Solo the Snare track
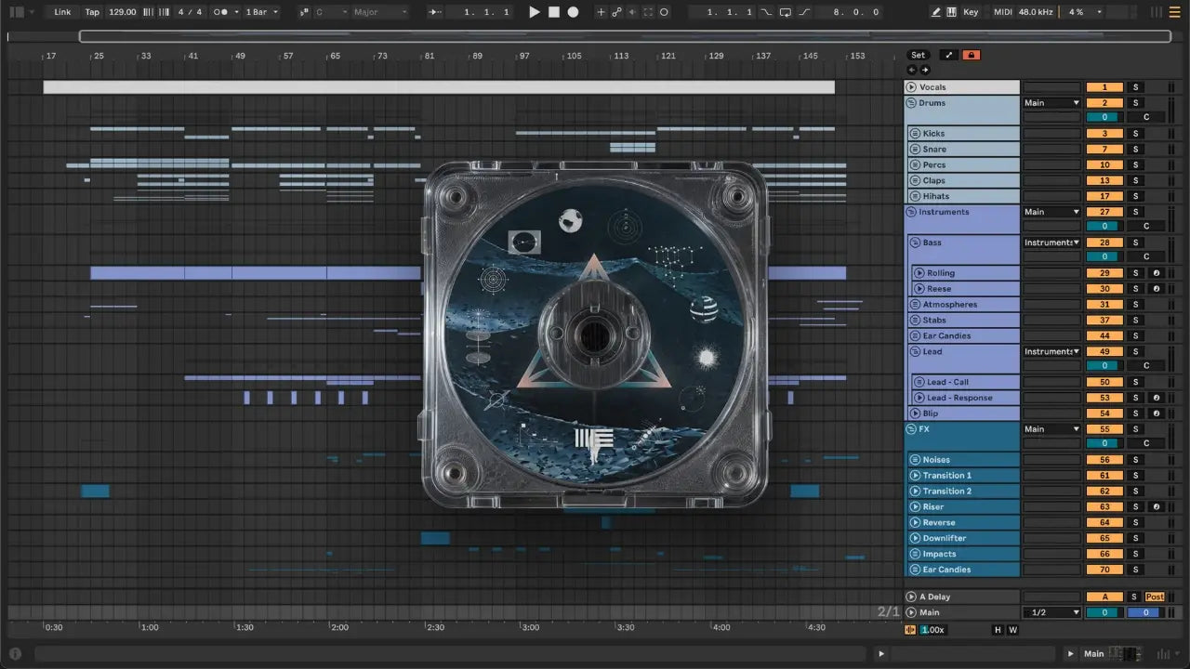This screenshot has width=1190, height=669. coord(1135,150)
